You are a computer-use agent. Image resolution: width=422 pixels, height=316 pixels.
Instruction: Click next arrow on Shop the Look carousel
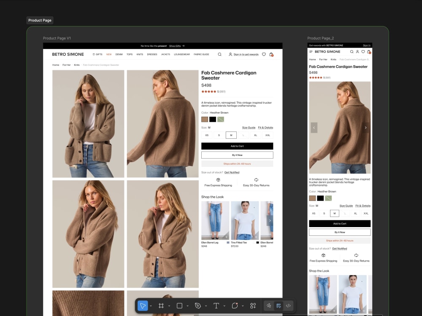(270, 221)
